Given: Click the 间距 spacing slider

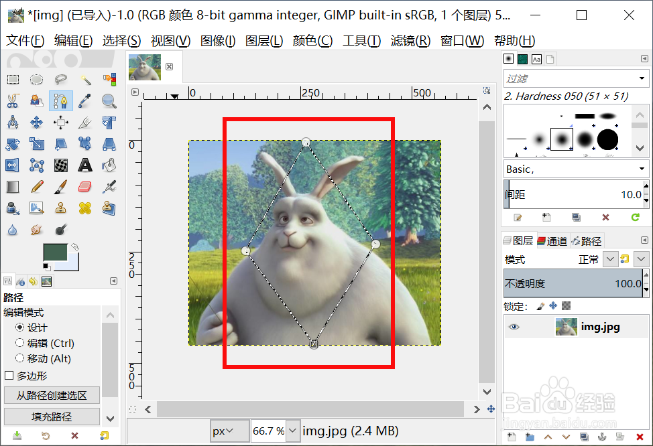Looking at the screenshot, I should click(x=573, y=194).
